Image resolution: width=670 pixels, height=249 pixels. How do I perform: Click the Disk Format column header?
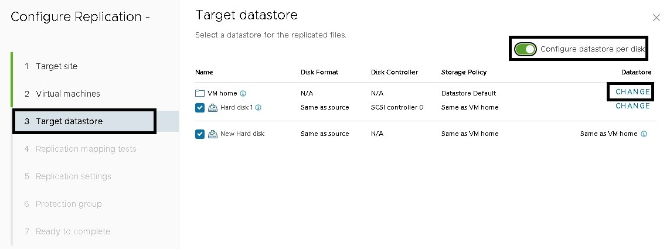click(319, 72)
